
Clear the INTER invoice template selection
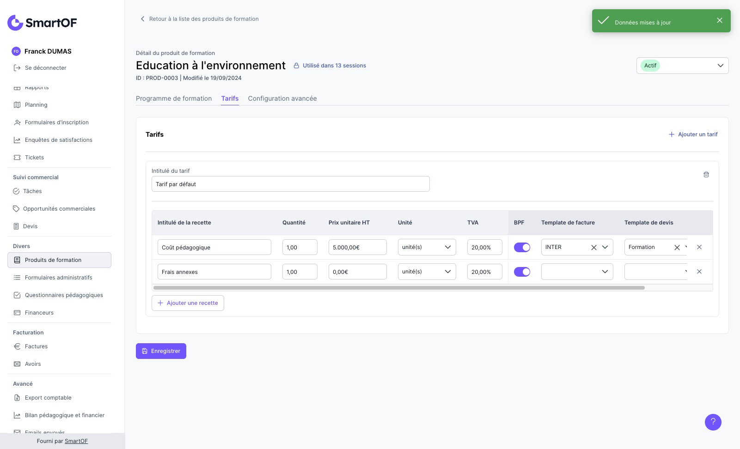coord(594,248)
